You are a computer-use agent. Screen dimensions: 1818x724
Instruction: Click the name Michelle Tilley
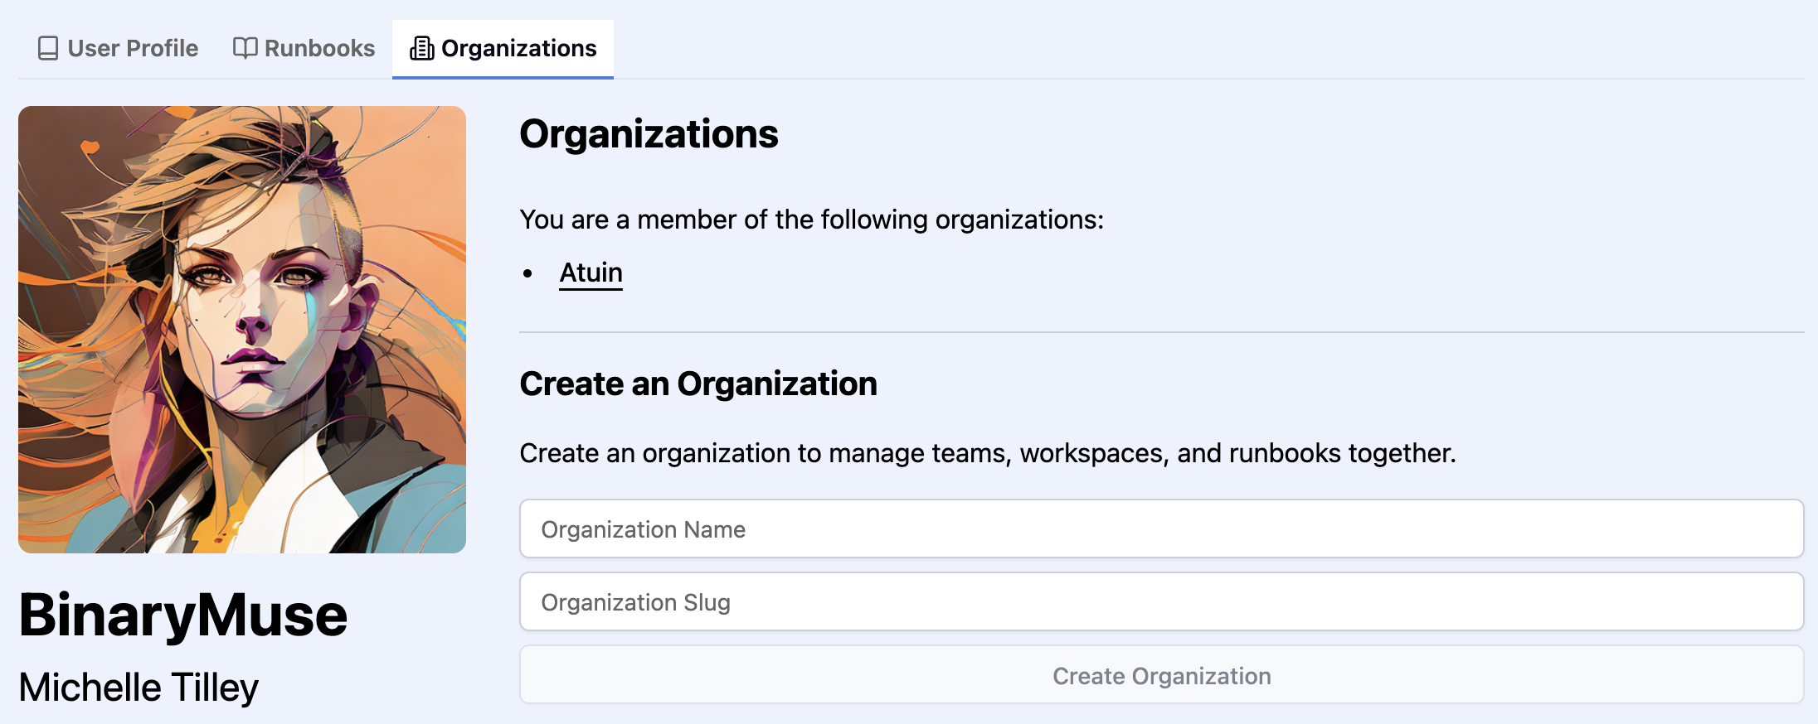[139, 688]
